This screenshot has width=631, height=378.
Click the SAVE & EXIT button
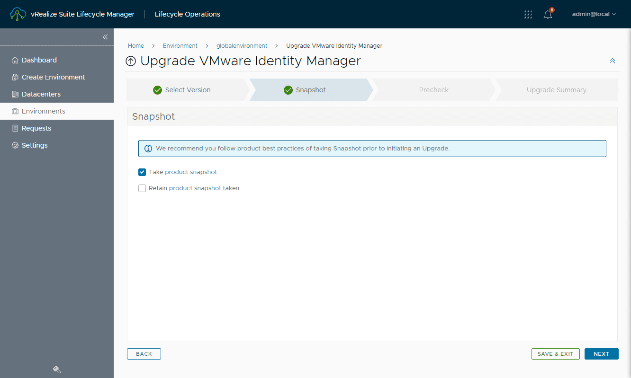point(555,354)
